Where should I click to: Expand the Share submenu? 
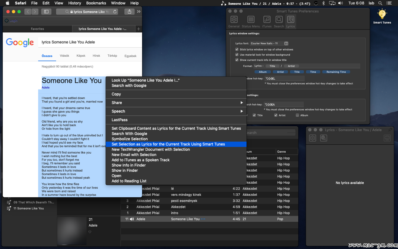click(x=176, y=103)
